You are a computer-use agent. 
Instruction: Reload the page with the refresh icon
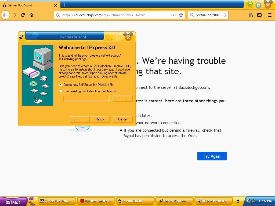23,15
